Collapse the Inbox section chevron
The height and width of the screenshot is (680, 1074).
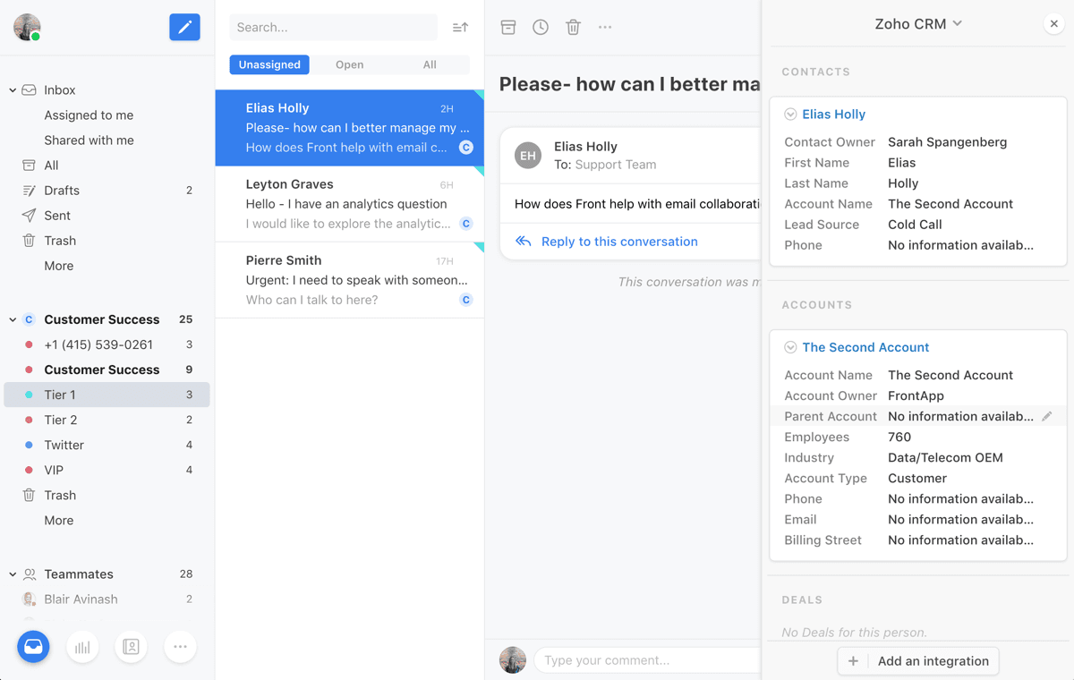13,89
